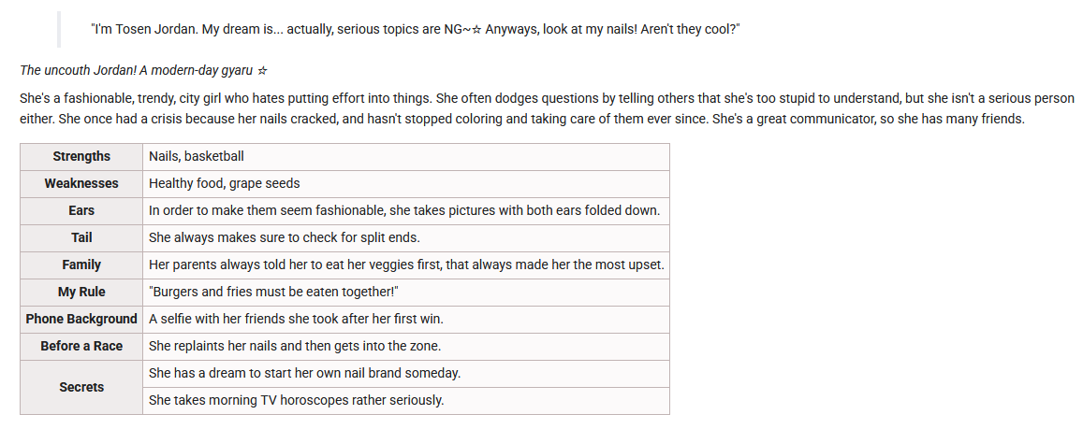Click 'Nails, basketball' cell
Screen dimensions: 1083x429
click(196, 156)
